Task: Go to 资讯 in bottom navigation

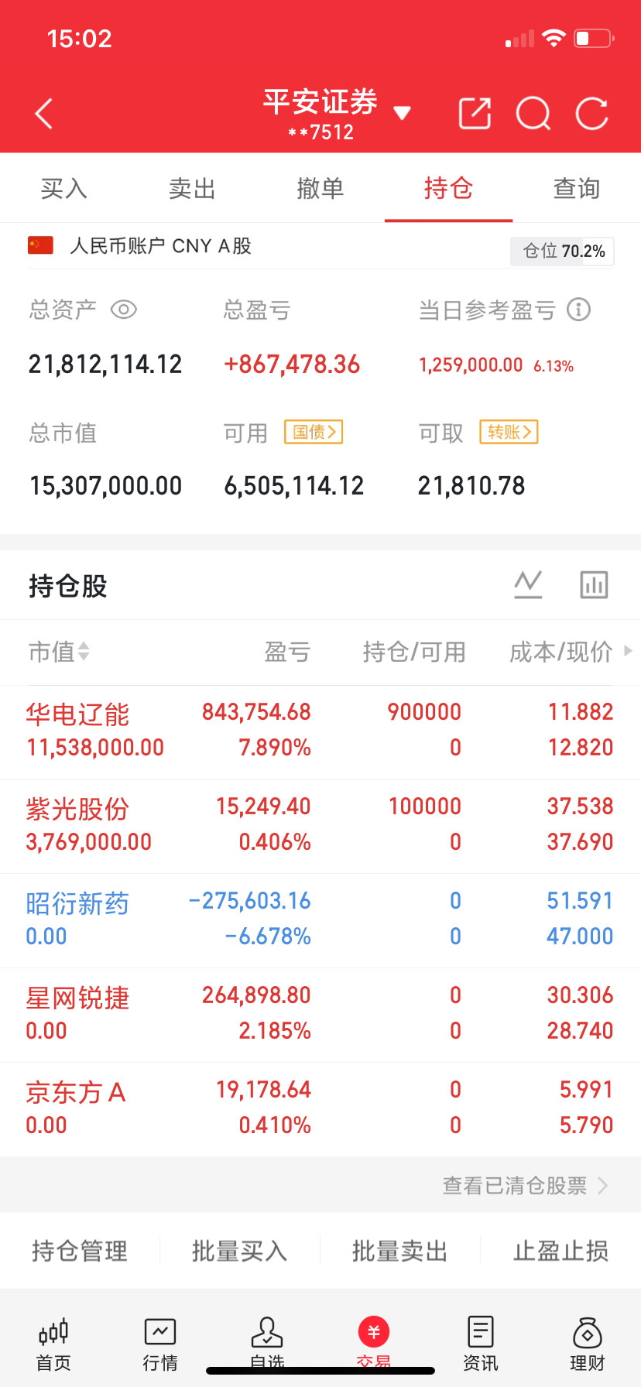Action: point(481,1344)
